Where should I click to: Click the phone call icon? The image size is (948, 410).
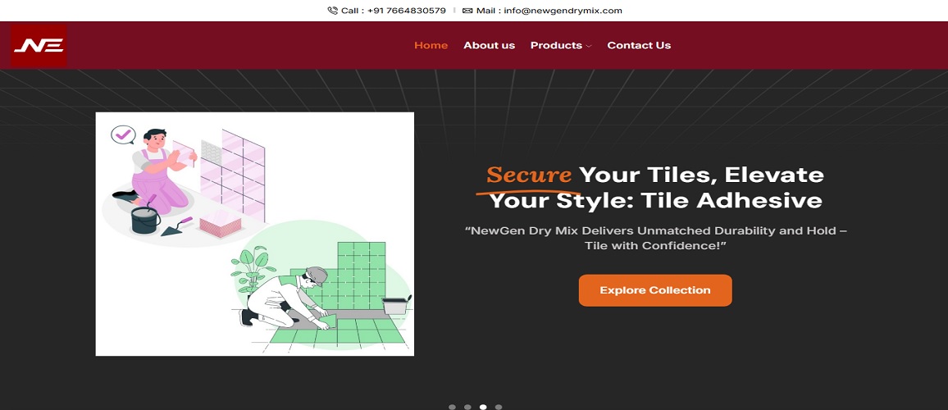click(332, 11)
